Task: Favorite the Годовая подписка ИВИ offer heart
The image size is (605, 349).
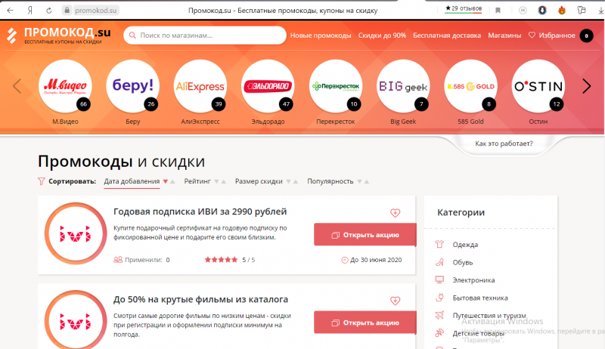Action: pos(395,212)
